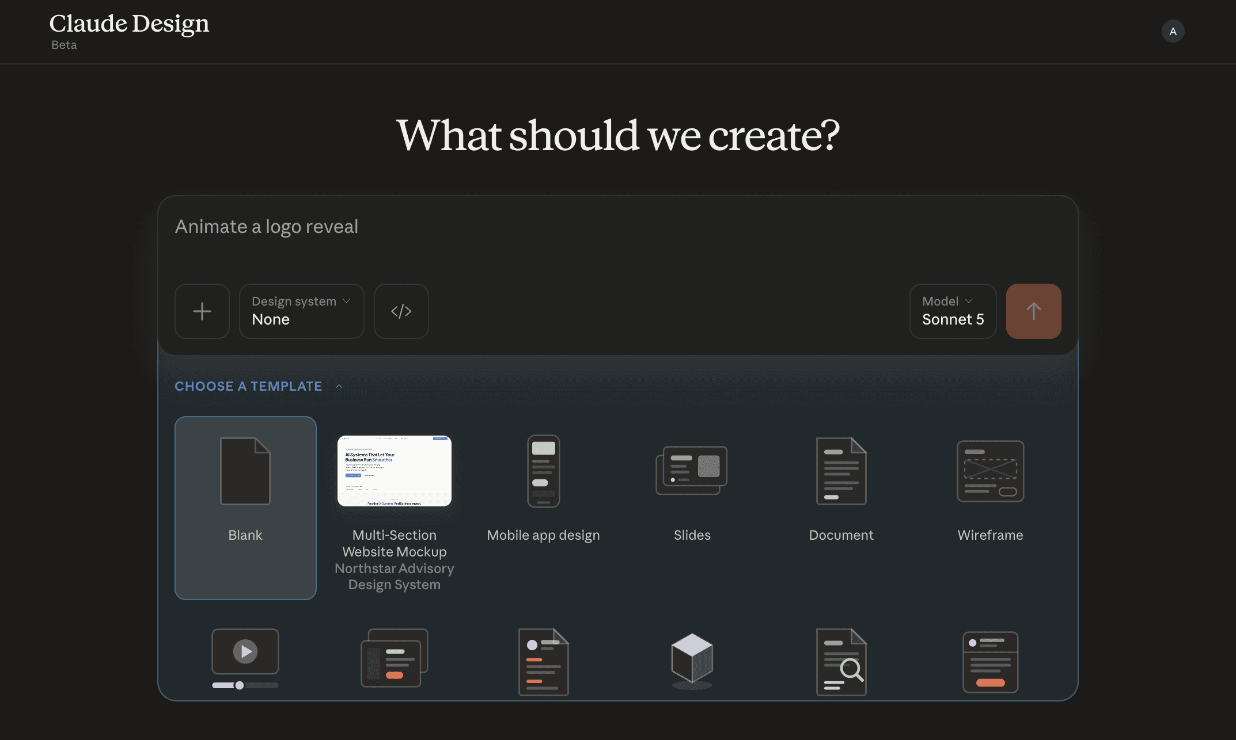Click the Claude Design logo
This screenshot has width=1236, height=740.
click(129, 24)
